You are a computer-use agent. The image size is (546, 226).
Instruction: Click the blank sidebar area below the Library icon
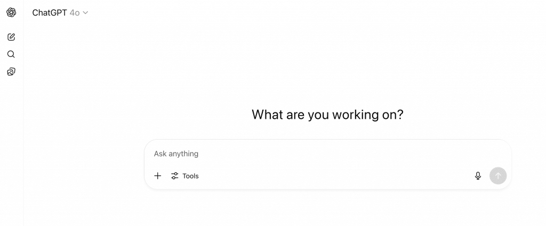tap(12, 150)
